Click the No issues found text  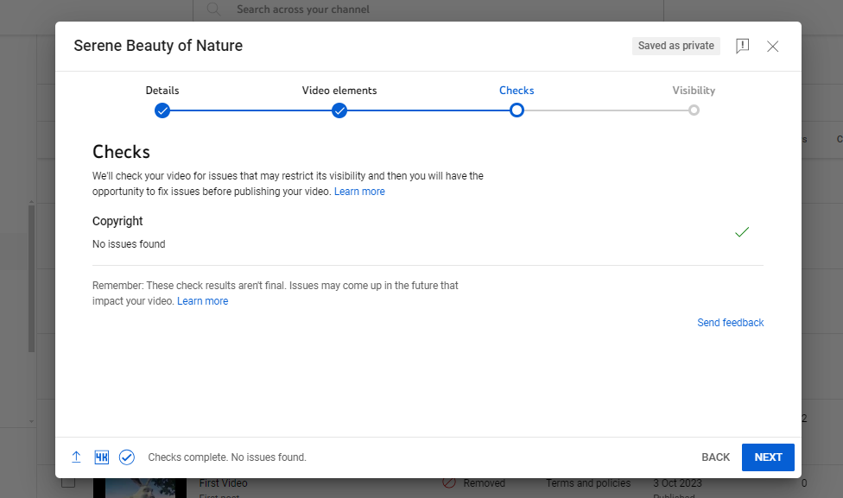click(x=129, y=244)
